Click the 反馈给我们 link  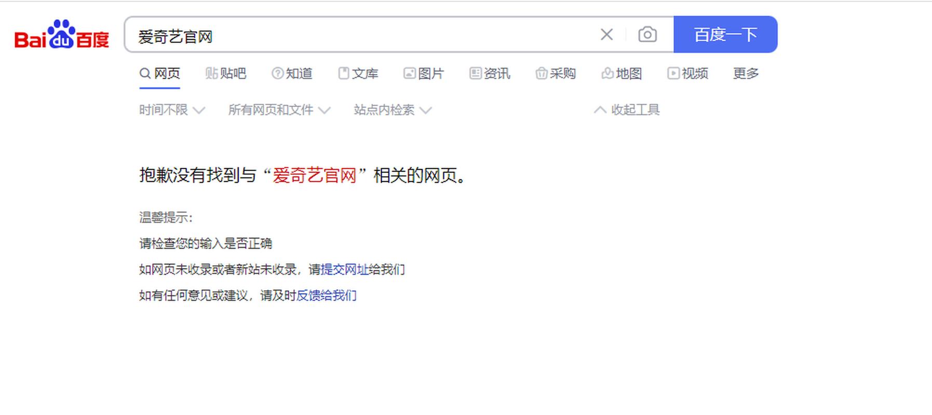click(326, 296)
